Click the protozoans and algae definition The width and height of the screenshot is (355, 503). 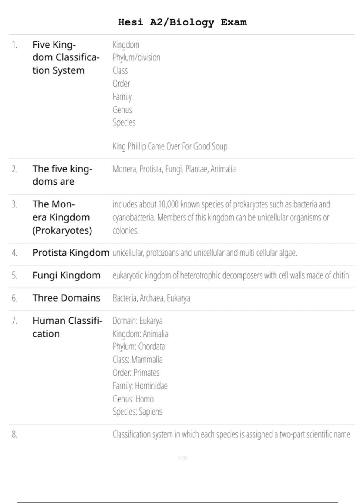pyautogui.click(x=205, y=253)
